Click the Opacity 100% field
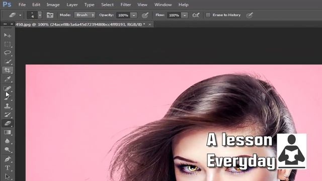Screen dimensions: 322x181 pos(123,15)
